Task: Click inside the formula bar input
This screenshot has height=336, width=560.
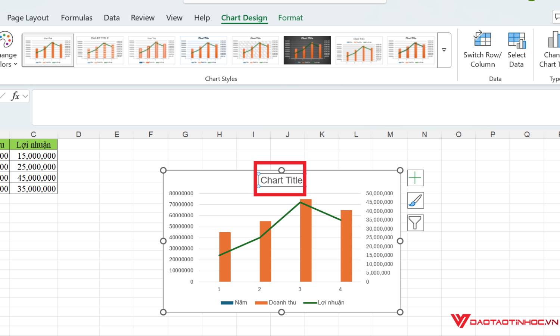Action: coord(296,108)
